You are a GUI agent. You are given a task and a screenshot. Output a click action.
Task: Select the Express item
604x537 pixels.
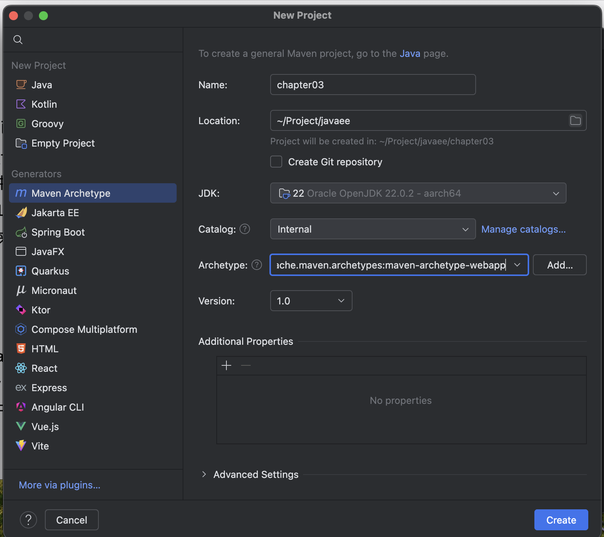(x=93, y=387)
